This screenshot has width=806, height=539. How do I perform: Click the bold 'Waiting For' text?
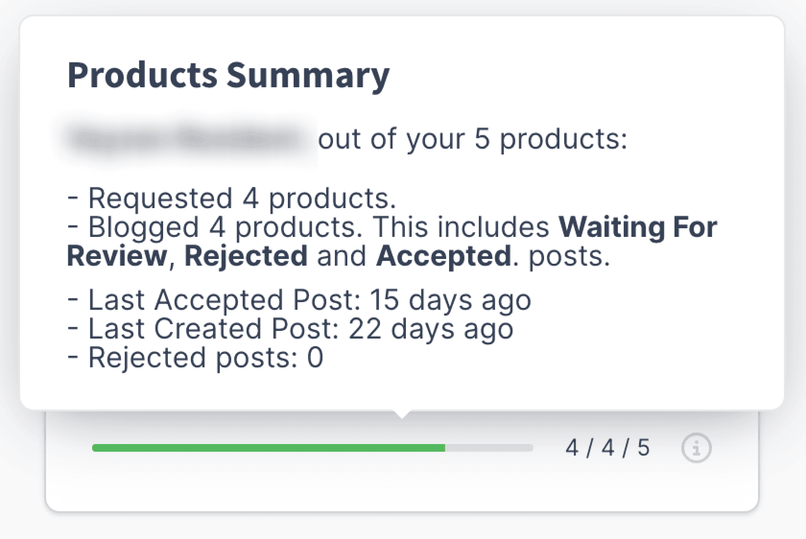(638, 227)
